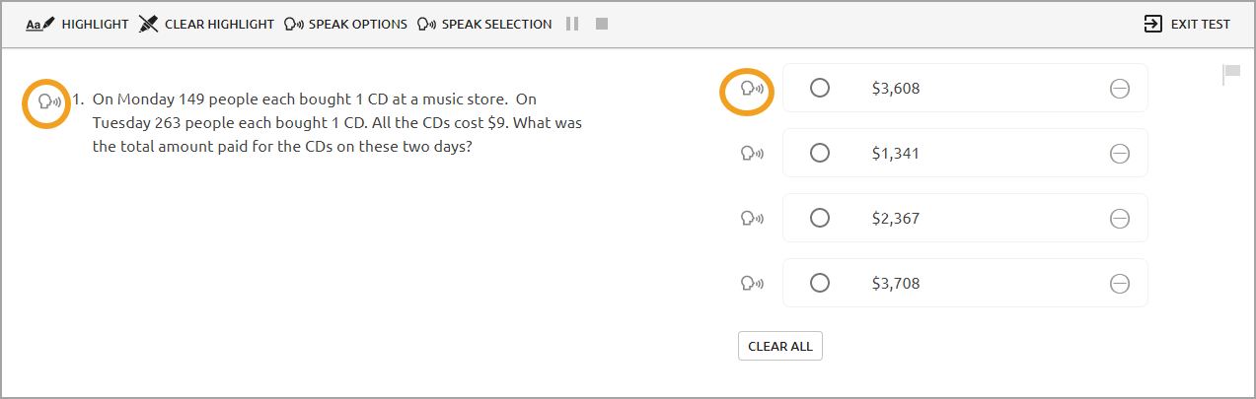Play audio for the $1,341 answer
Image resolution: width=1256 pixels, height=399 pixels.
tap(751, 154)
